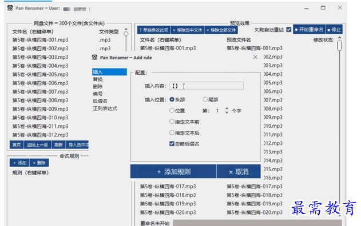Select file 第5卷-纵横四海-007.mp3 in left list

(40, 92)
